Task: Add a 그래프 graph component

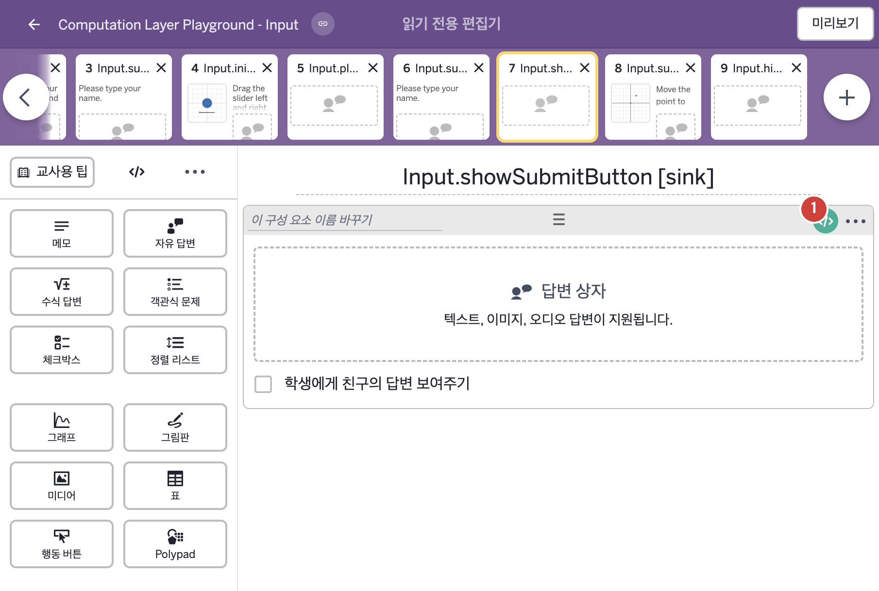Action: 62,427
